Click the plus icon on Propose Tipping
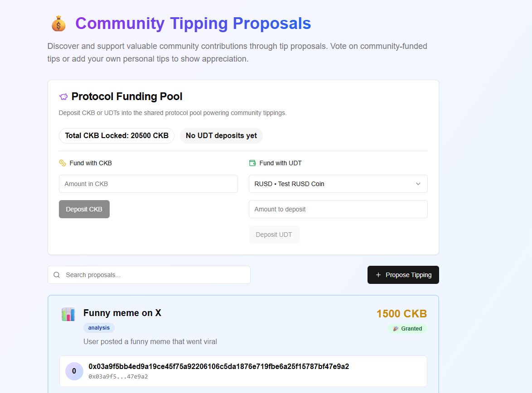This screenshot has width=532, height=393. [x=378, y=275]
